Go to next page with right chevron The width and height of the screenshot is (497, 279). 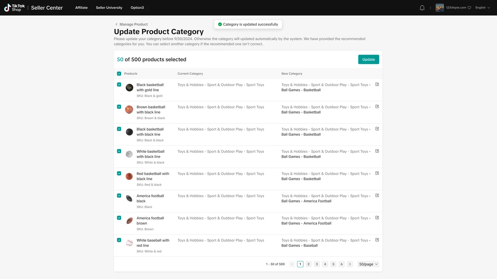click(x=350, y=264)
